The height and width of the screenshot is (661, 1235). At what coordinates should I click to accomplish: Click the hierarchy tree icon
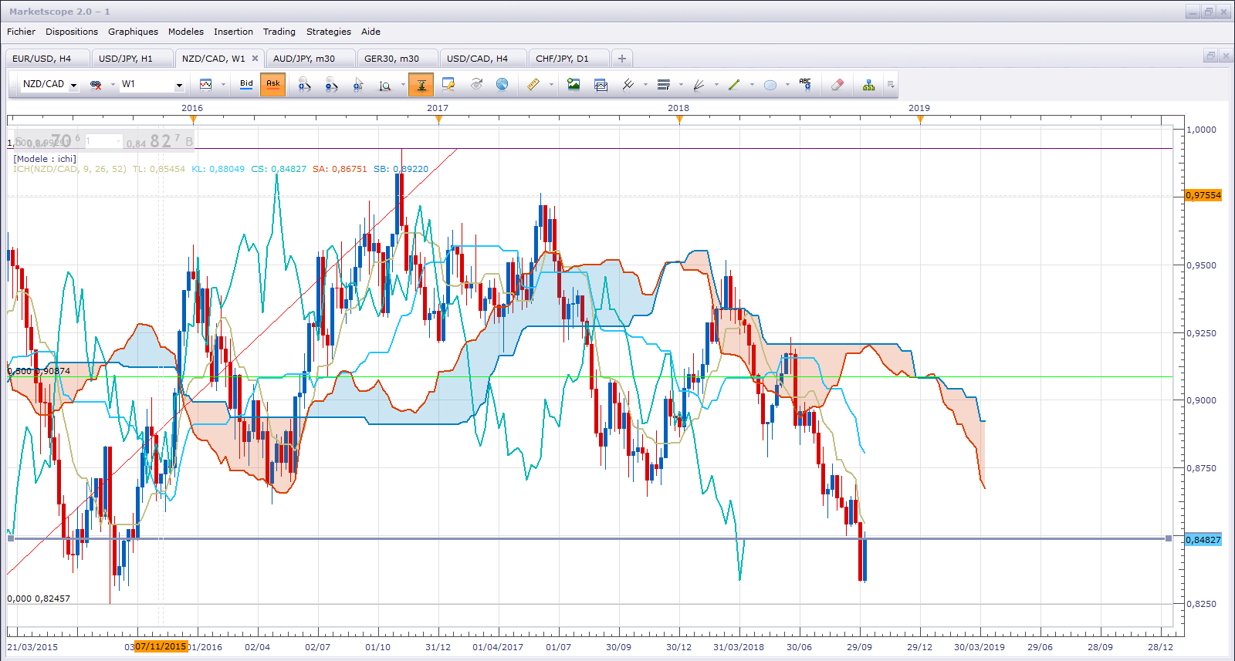(869, 85)
